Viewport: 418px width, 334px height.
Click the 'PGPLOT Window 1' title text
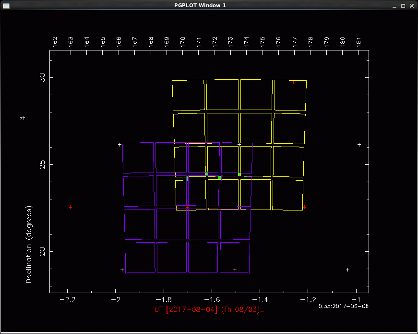click(x=200, y=5)
